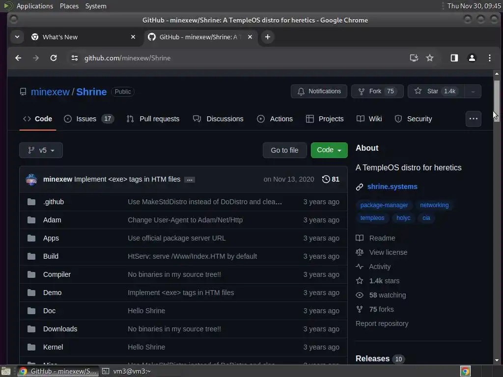Click the install app icon in address bar

pos(414,58)
